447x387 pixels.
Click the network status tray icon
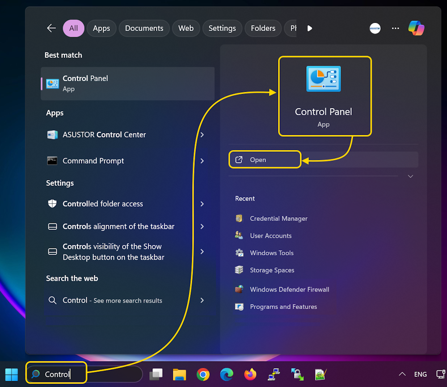[x=441, y=374]
